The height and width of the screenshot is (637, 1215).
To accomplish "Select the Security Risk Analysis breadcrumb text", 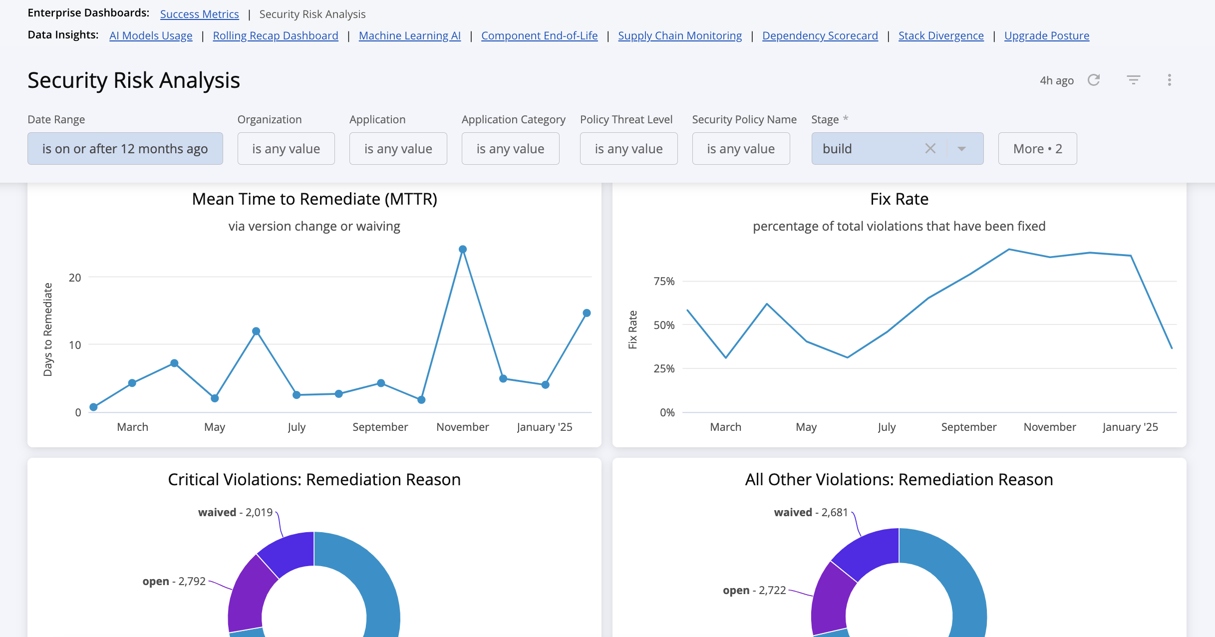I will pos(312,14).
